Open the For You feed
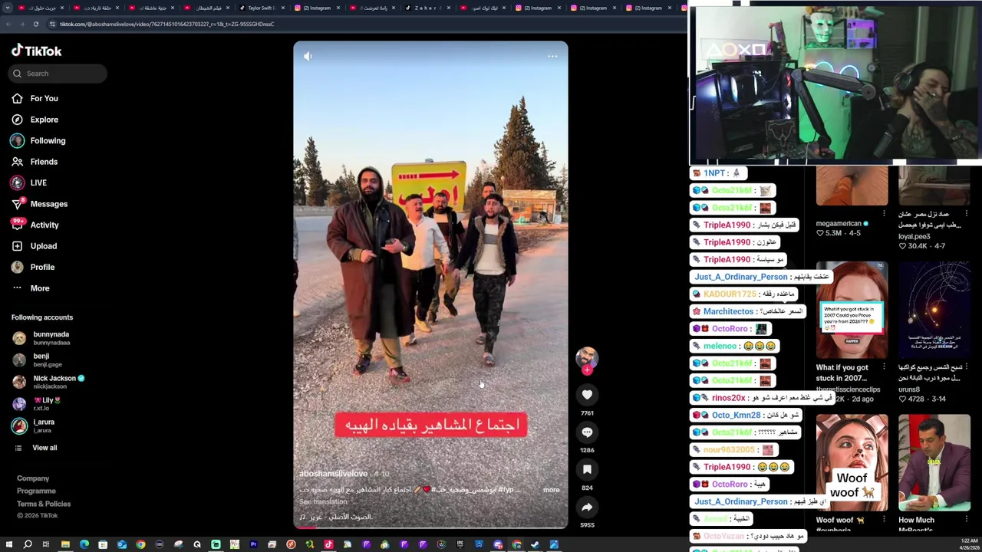The height and width of the screenshot is (552, 982). pos(44,98)
